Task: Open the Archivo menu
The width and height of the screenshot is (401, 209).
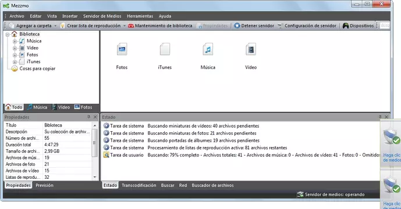Action: coord(17,16)
